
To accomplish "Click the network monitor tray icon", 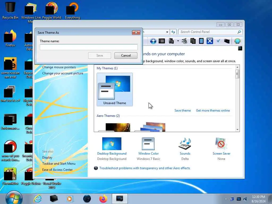I will point(239,199).
